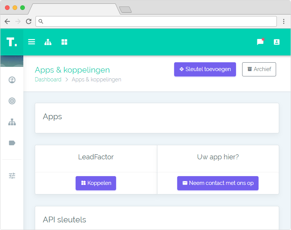Open the user profile icon
The width and height of the screenshot is (291, 230).
[x=276, y=42]
